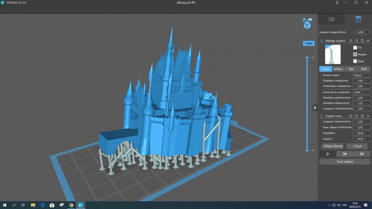Click the ChiTuBox taskbar icon
The width and height of the screenshot is (372, 209).
tap(80, 205)
